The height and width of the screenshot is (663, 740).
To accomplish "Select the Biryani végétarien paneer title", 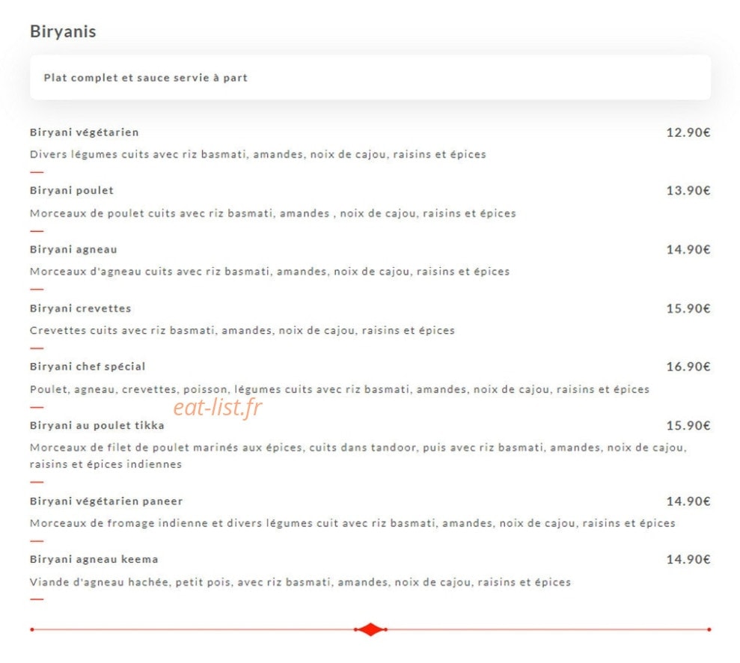I will 106,501.
